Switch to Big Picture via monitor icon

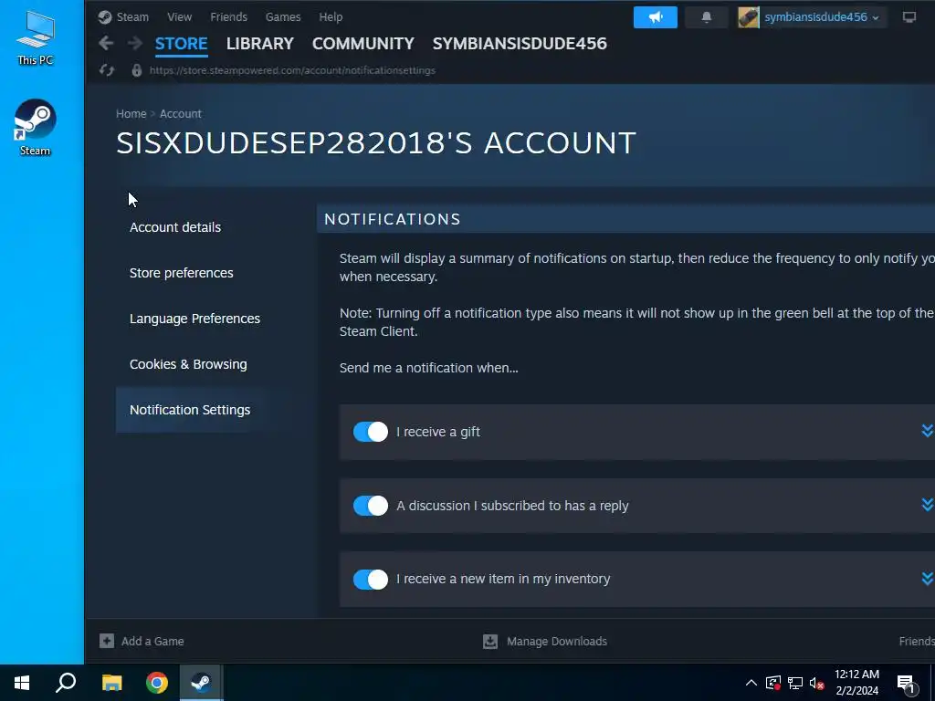(x=909, y=17)
